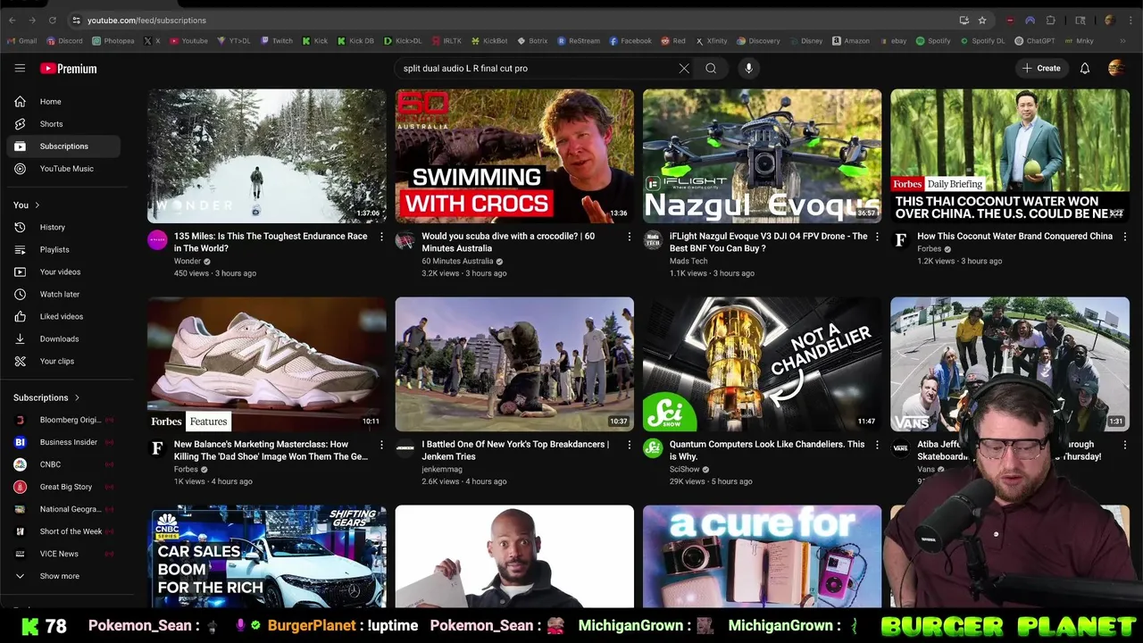Click Wonder channel avatar
The width and height of the screenshot is (1143, 643).
click(x=157, y=240)
